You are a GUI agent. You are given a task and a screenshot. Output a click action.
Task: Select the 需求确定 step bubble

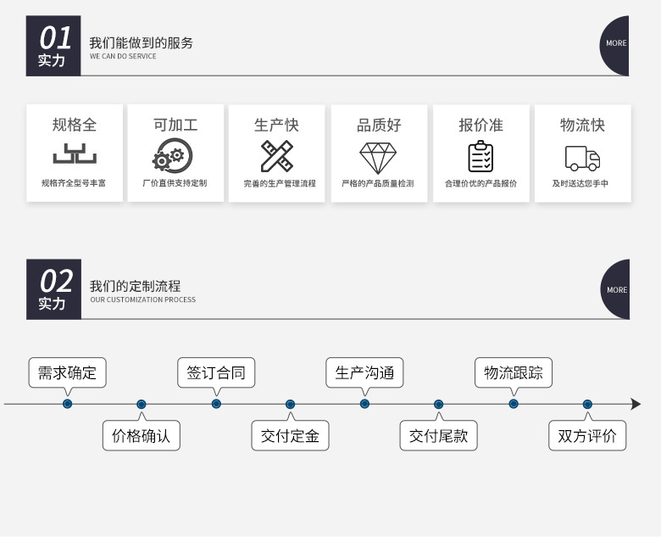(x=68, y=372)
